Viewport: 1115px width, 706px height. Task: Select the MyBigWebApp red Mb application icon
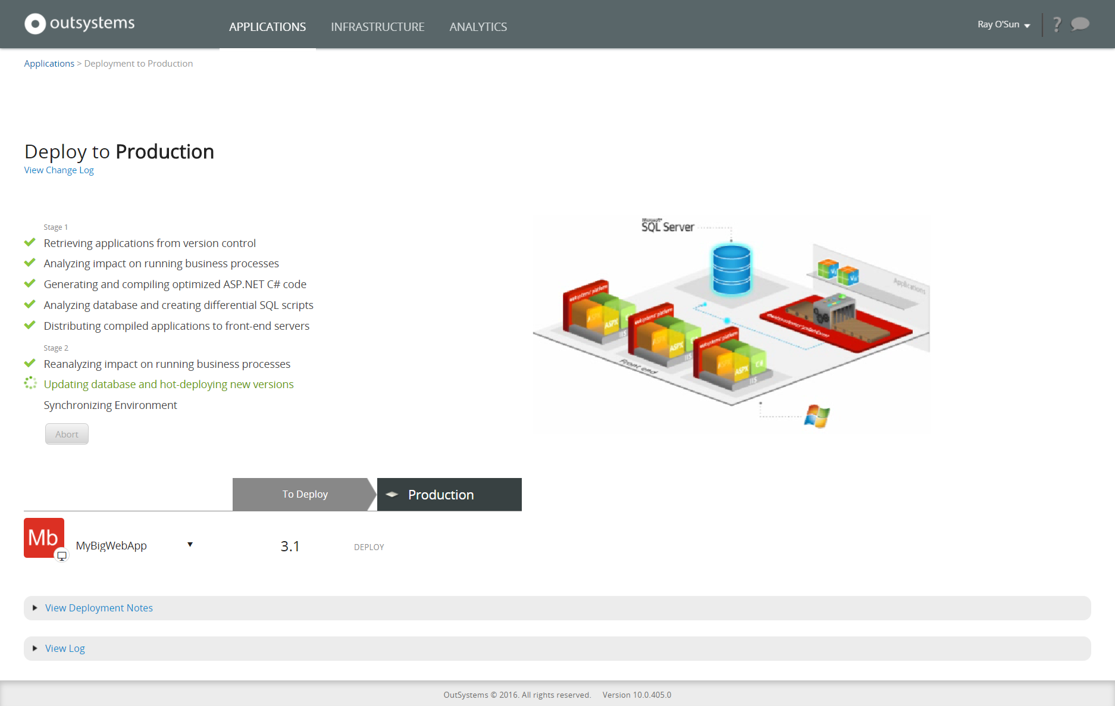pos(43,538)
